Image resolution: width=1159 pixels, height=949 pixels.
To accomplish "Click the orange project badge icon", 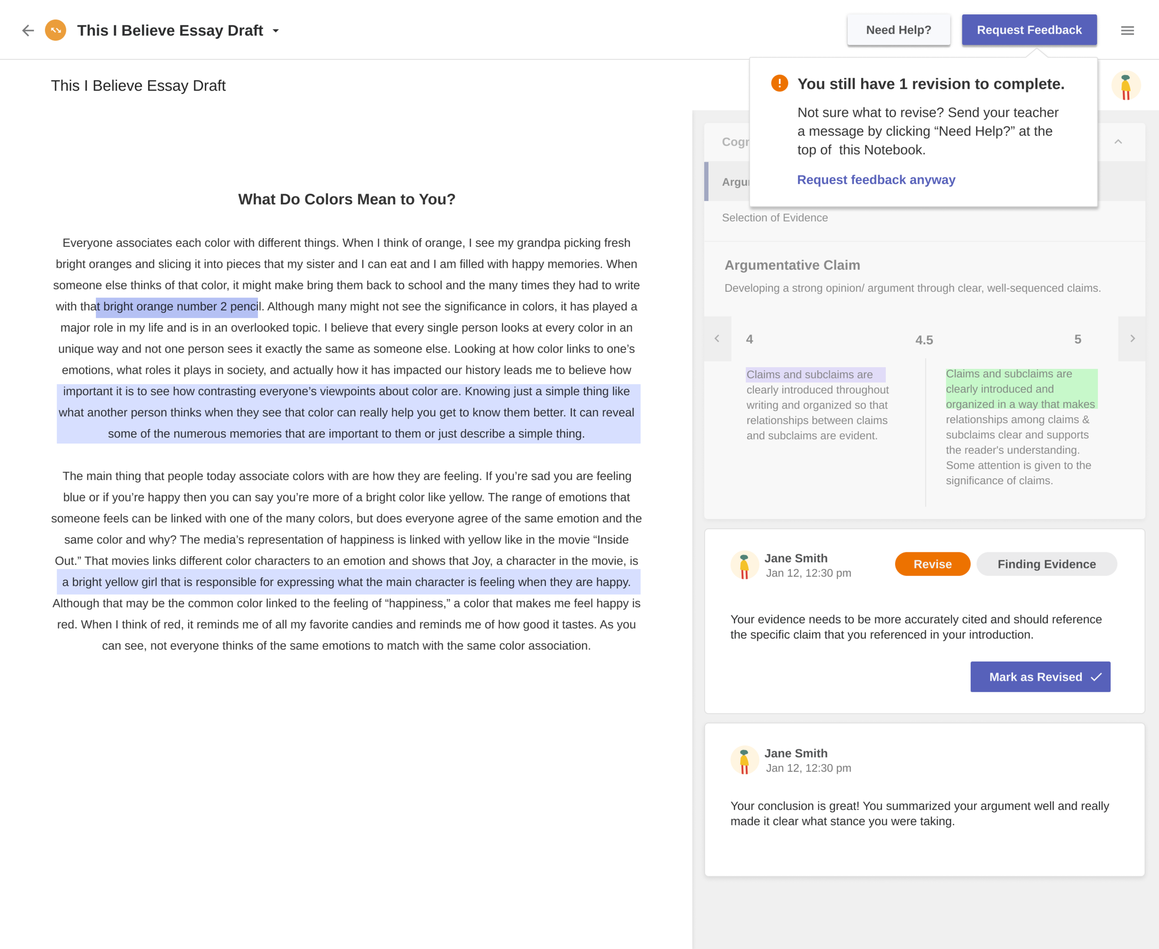I will pyautogui.click(x=56, y=31).
